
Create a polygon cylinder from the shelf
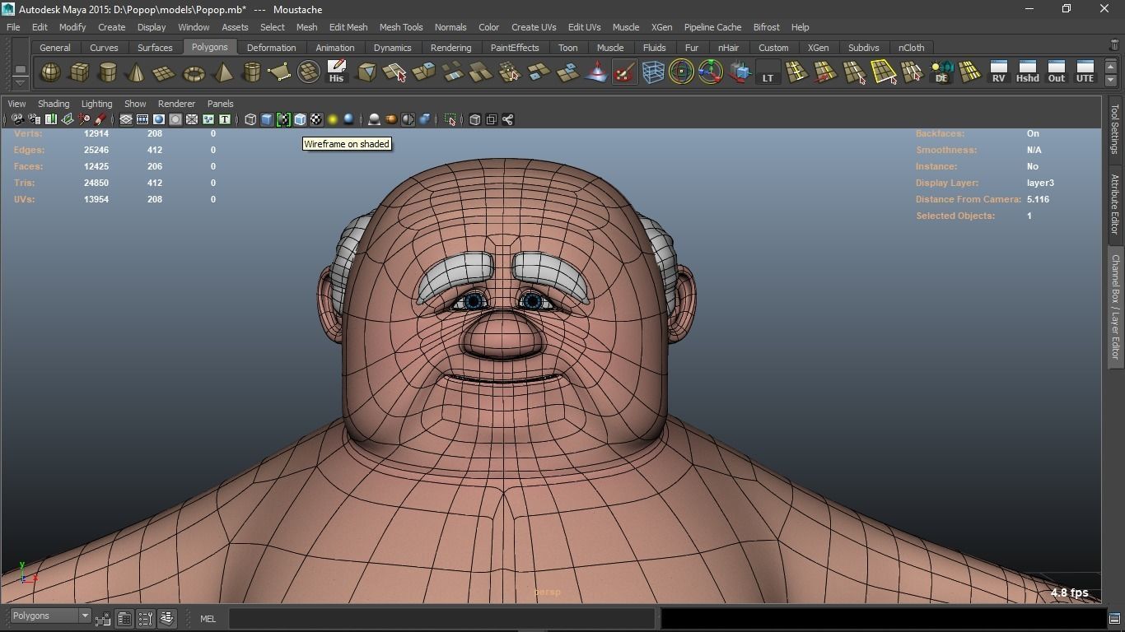[108, 72]
